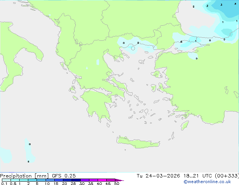Click the legend value label '35'
The width and height of the screenshot is (239, 185).
click(90, 183)
